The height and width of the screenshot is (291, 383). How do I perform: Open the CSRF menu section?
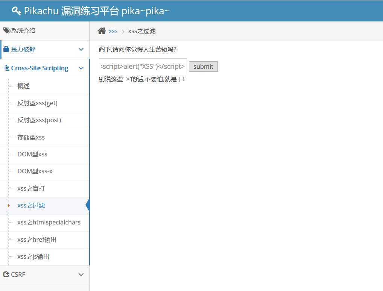pyautogui.click(x=45, y=274)
